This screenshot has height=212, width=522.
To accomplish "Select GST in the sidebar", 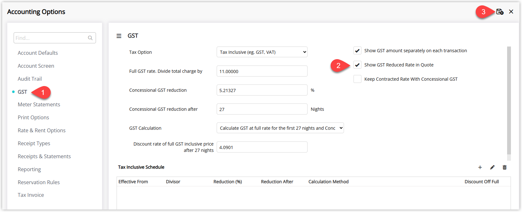I will [22, 92].
